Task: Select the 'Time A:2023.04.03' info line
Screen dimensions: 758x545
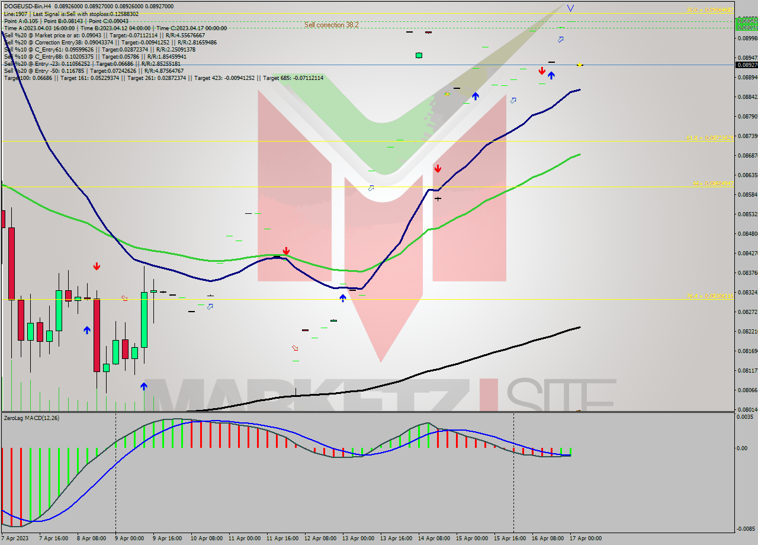Action: pos(115,28)
